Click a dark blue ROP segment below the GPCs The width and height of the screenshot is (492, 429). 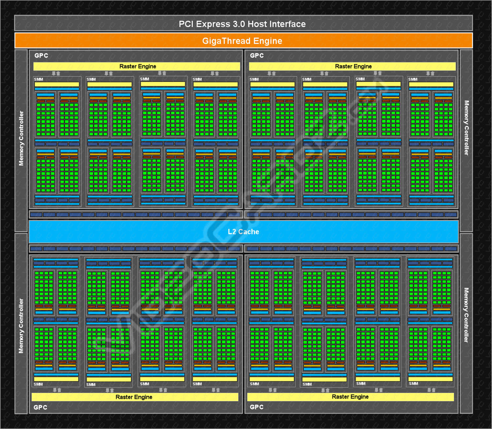(x=115, y=214)
